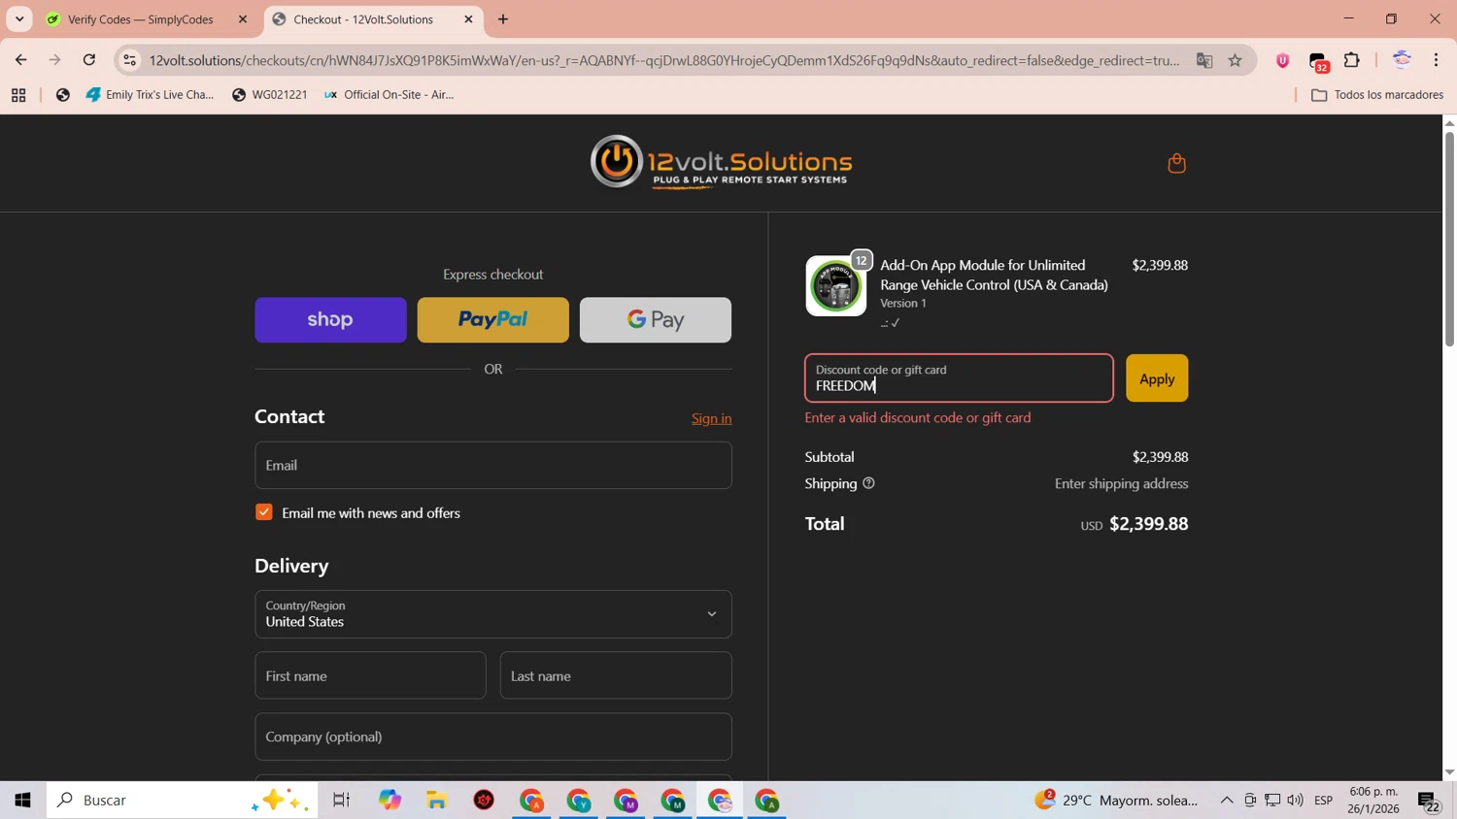Open site information icon in address bar
Screen dimensions: 1457x819
click(x=129, y=60)
